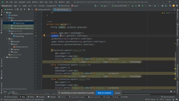Open the App Quality Insights tool window
This screenshot has width=179, height=101.
click(77, 97)
